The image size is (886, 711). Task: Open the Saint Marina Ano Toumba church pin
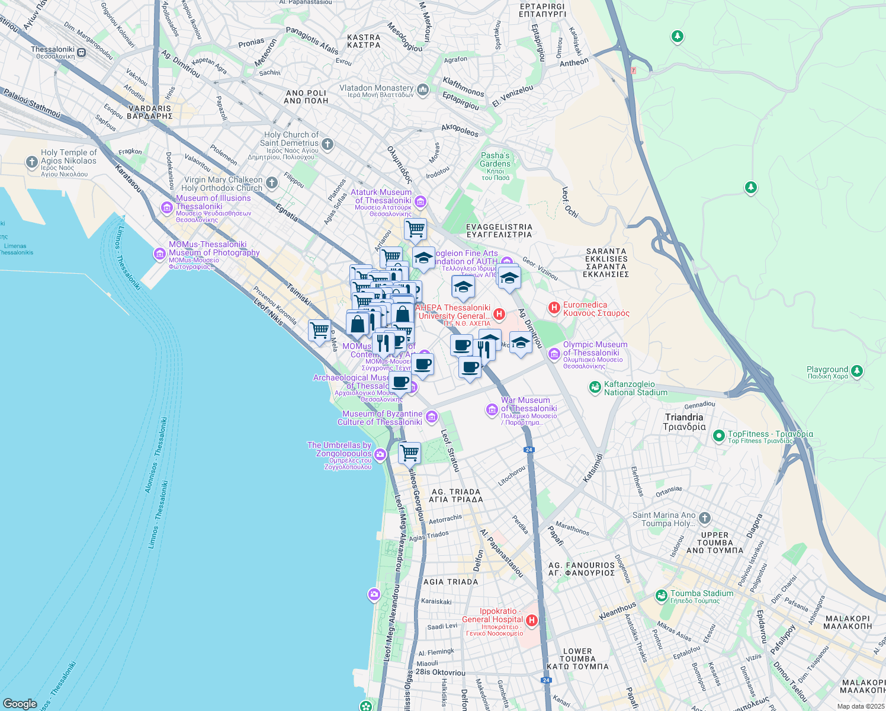(x=704, y=518)
